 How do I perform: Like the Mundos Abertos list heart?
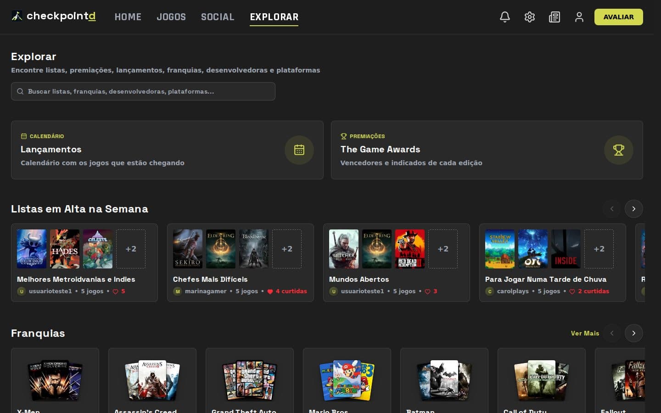point(427,291)
